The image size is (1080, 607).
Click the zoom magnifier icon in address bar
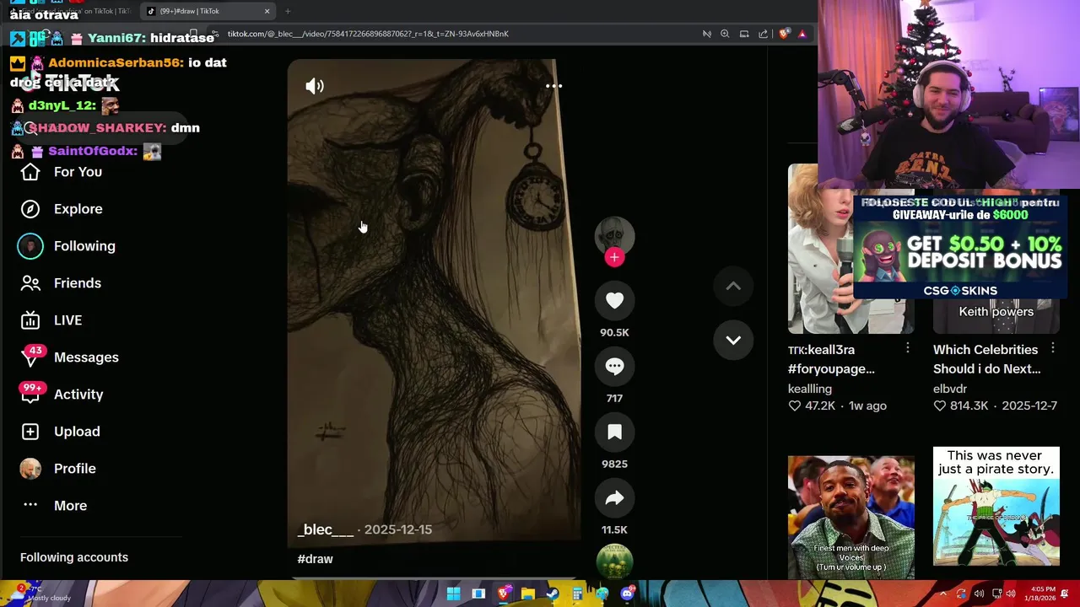click(x=725, y=34)
